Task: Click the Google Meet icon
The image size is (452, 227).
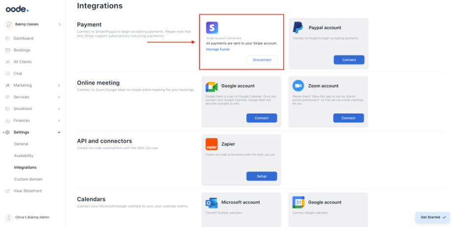Action: click(x=212, y=86)
